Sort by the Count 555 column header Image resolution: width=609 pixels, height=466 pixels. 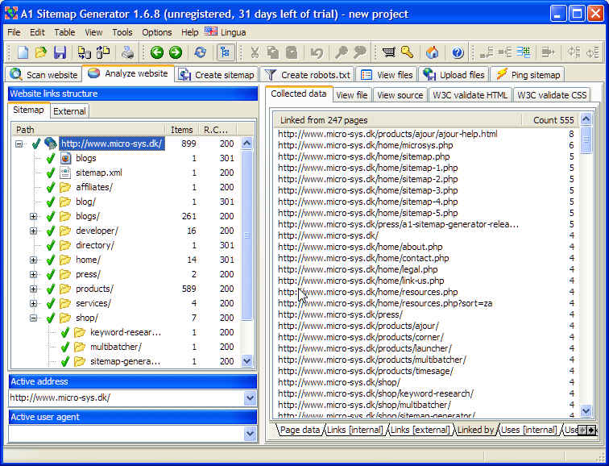(x=550, y=120)
